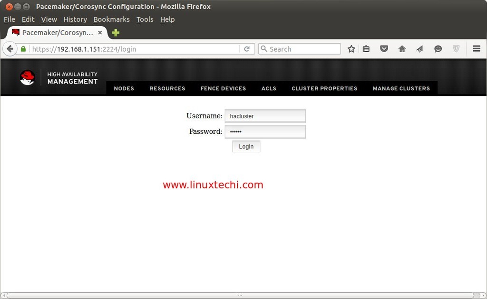
Task: Save the page to Pocket
Action: [384, 48]
